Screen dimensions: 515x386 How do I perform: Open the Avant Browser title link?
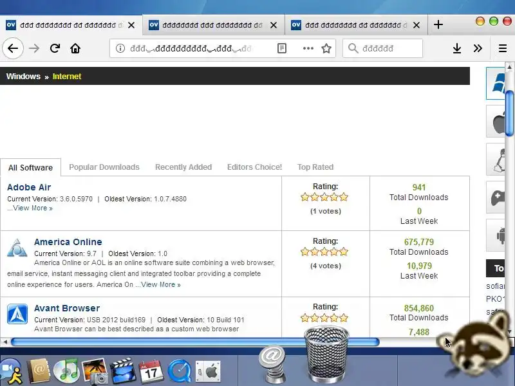coord(67,308)
